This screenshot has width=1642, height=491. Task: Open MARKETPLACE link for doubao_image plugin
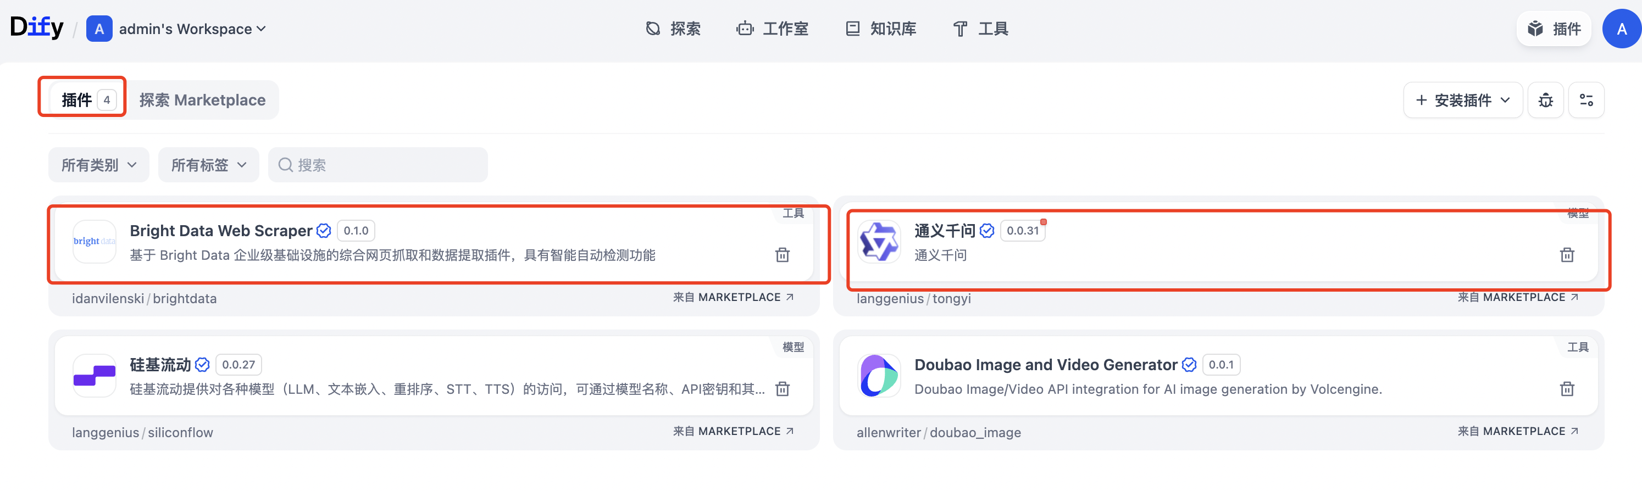(x=1518, y=431)
